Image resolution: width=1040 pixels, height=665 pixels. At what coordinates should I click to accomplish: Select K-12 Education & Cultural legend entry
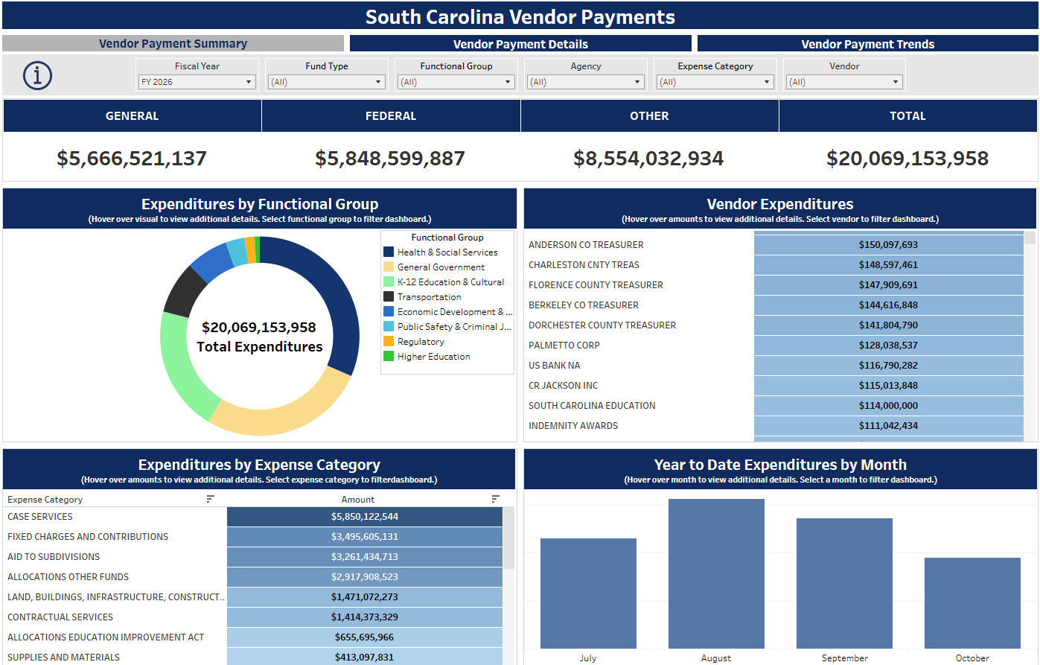coord(450,282)
